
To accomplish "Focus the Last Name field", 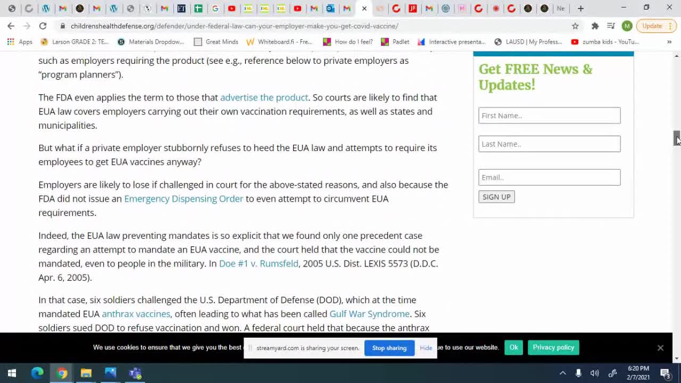I will pyautogui.click(x=549, y=144).
